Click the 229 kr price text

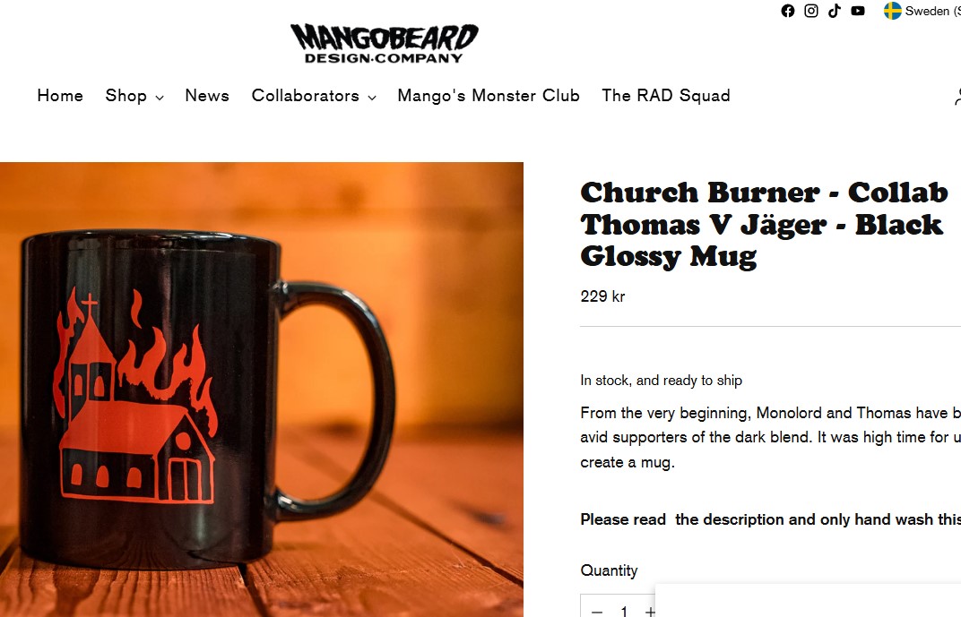click(x=602, y=297)
